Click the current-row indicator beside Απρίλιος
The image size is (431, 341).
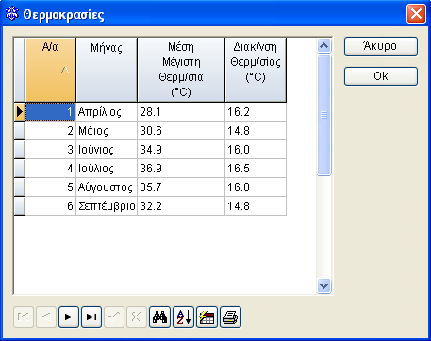[20, 112]
